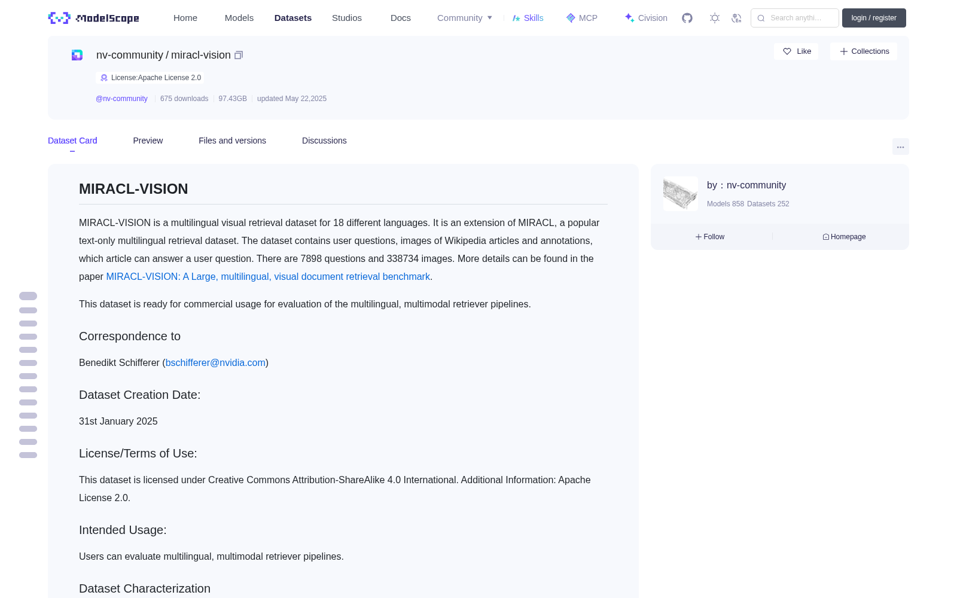Click the Apache License 2.0 badge
This screenshot has height=598, width=957.
tap(150, 78)
